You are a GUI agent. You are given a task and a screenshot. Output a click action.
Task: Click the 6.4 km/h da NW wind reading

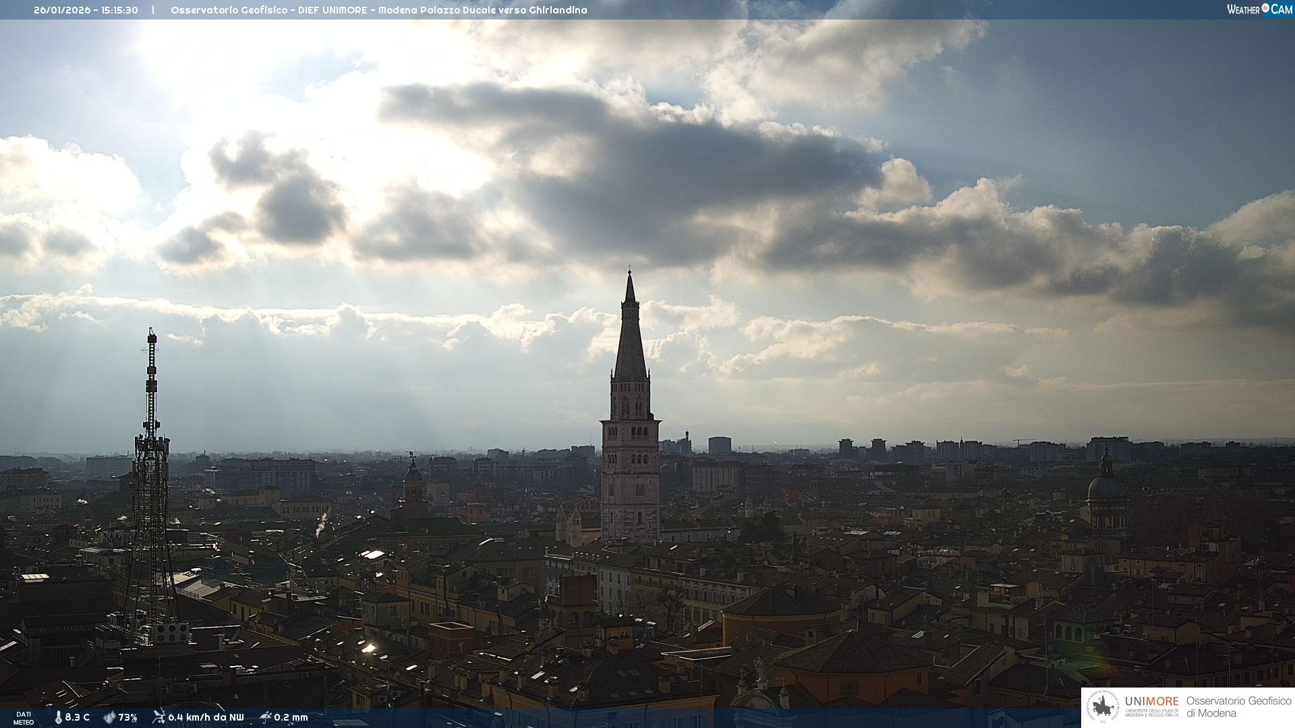pos(206,717)
